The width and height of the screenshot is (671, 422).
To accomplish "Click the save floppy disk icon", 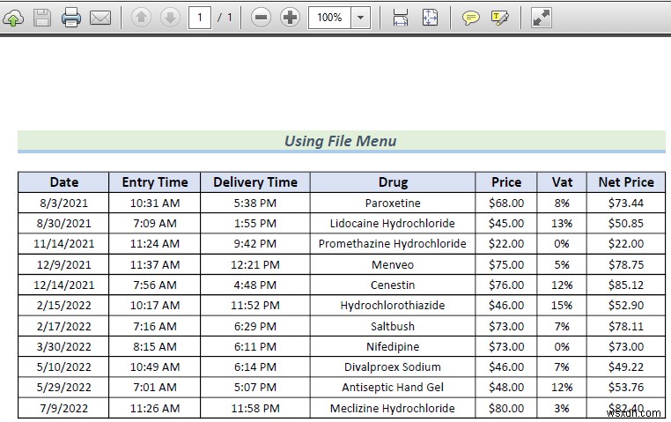I will tap(42, 18).
